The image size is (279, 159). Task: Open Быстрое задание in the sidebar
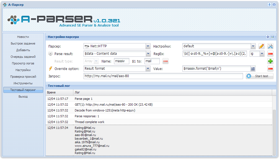(x=23, y=43)
